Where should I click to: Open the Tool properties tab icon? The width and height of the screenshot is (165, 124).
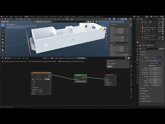[x=137, y=46]
